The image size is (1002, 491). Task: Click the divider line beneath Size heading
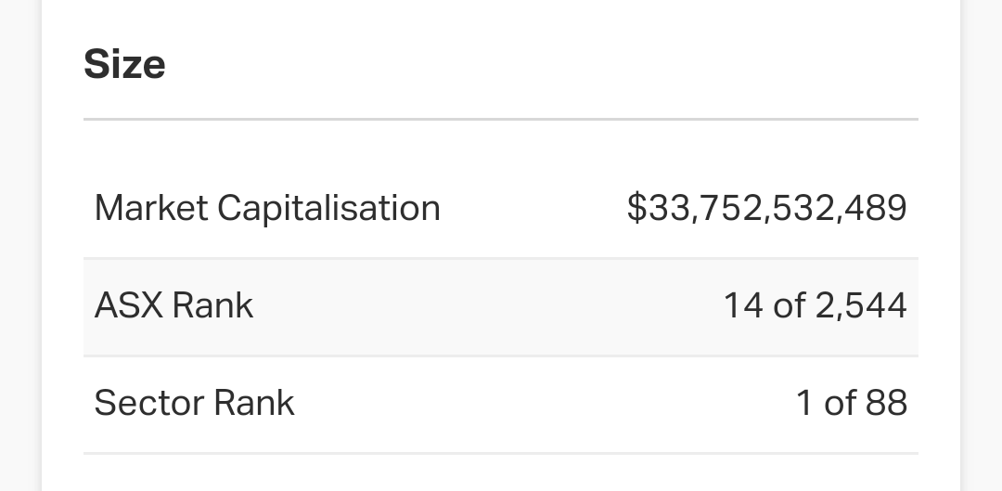501,119
